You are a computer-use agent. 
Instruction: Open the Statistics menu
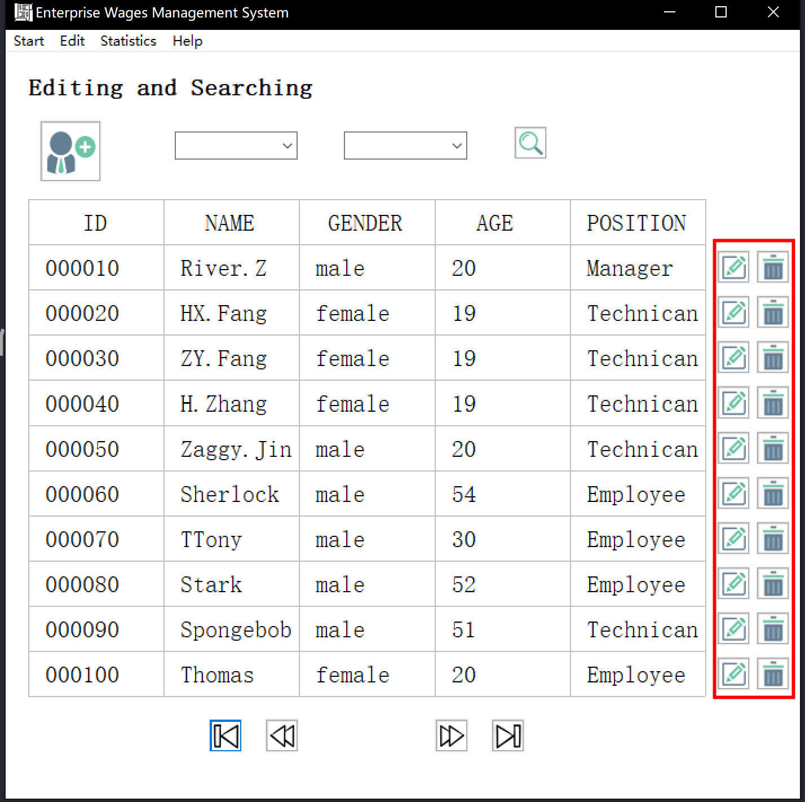(x=127, y=41)
